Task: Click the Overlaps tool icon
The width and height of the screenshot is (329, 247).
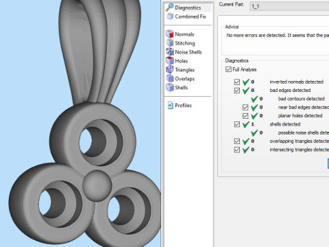Action: [170, 79]
